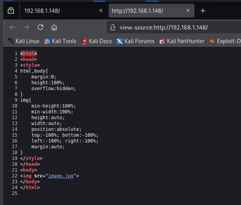This screenshot has width=241, height=205.
Task: Click the <body> tag on line 21
Action: (29, 170)
